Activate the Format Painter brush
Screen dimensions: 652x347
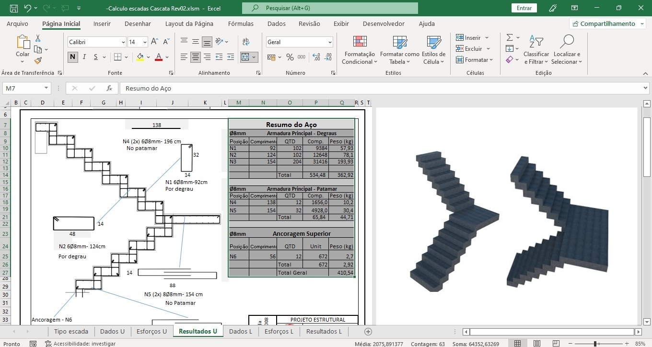tap(38, 60)
